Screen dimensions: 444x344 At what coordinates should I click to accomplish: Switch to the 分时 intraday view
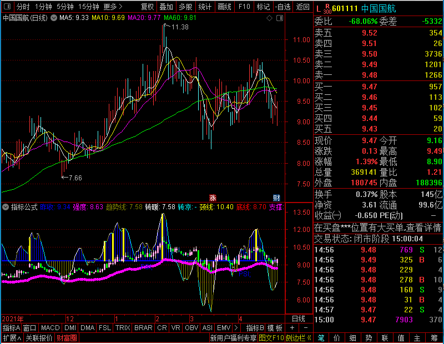(x=23, y=7)
